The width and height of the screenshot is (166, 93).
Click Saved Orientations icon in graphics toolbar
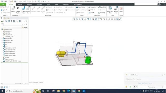pos(91,19)
